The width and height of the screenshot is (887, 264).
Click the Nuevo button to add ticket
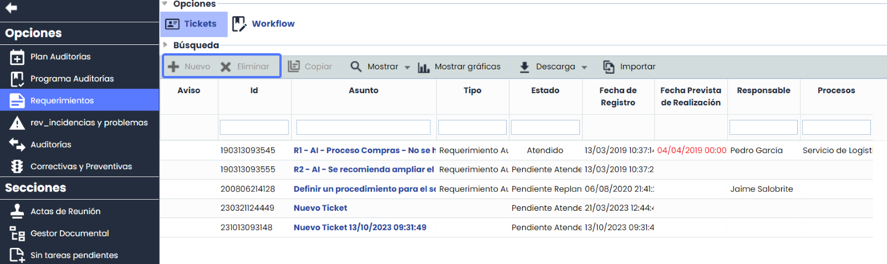pos(190,67)
